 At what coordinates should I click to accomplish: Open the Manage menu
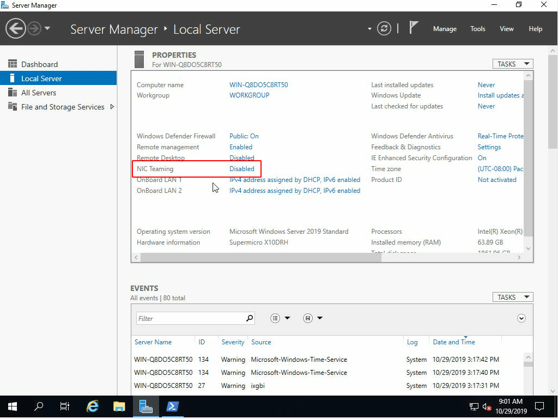pos(445,28)
